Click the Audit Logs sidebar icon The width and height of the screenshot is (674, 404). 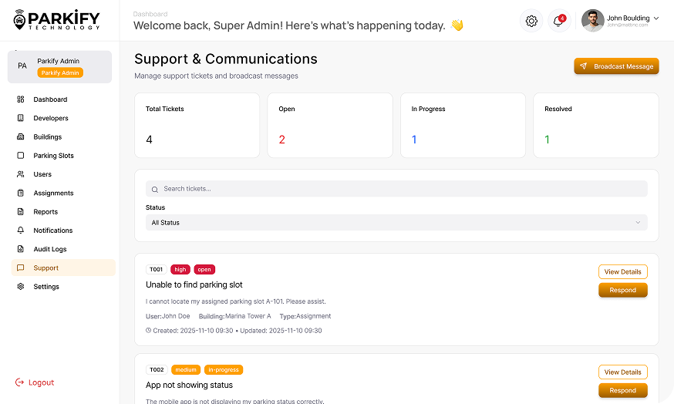pos(20,249)
